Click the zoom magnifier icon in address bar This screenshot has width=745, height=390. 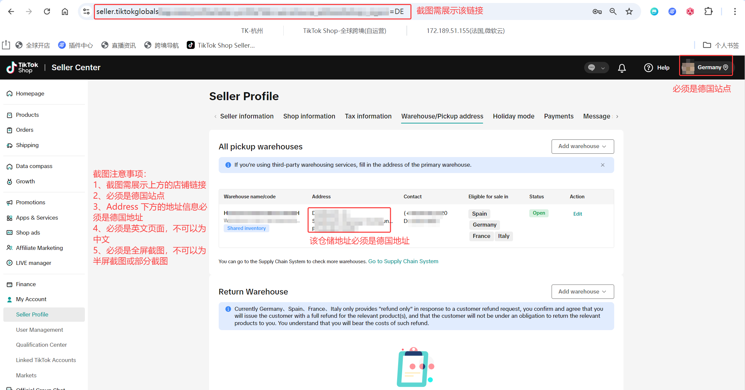point(613,12)
